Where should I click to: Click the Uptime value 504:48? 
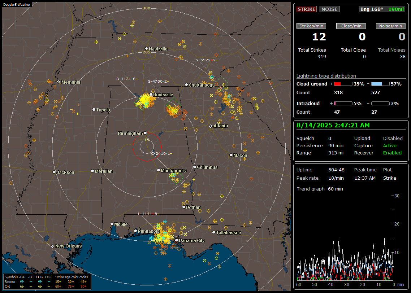336,170
